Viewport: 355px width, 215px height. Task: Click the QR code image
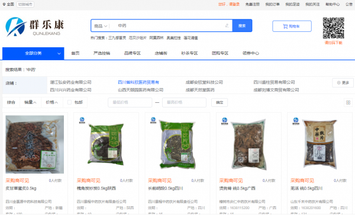pyautogui.click(x=334, y=28)
